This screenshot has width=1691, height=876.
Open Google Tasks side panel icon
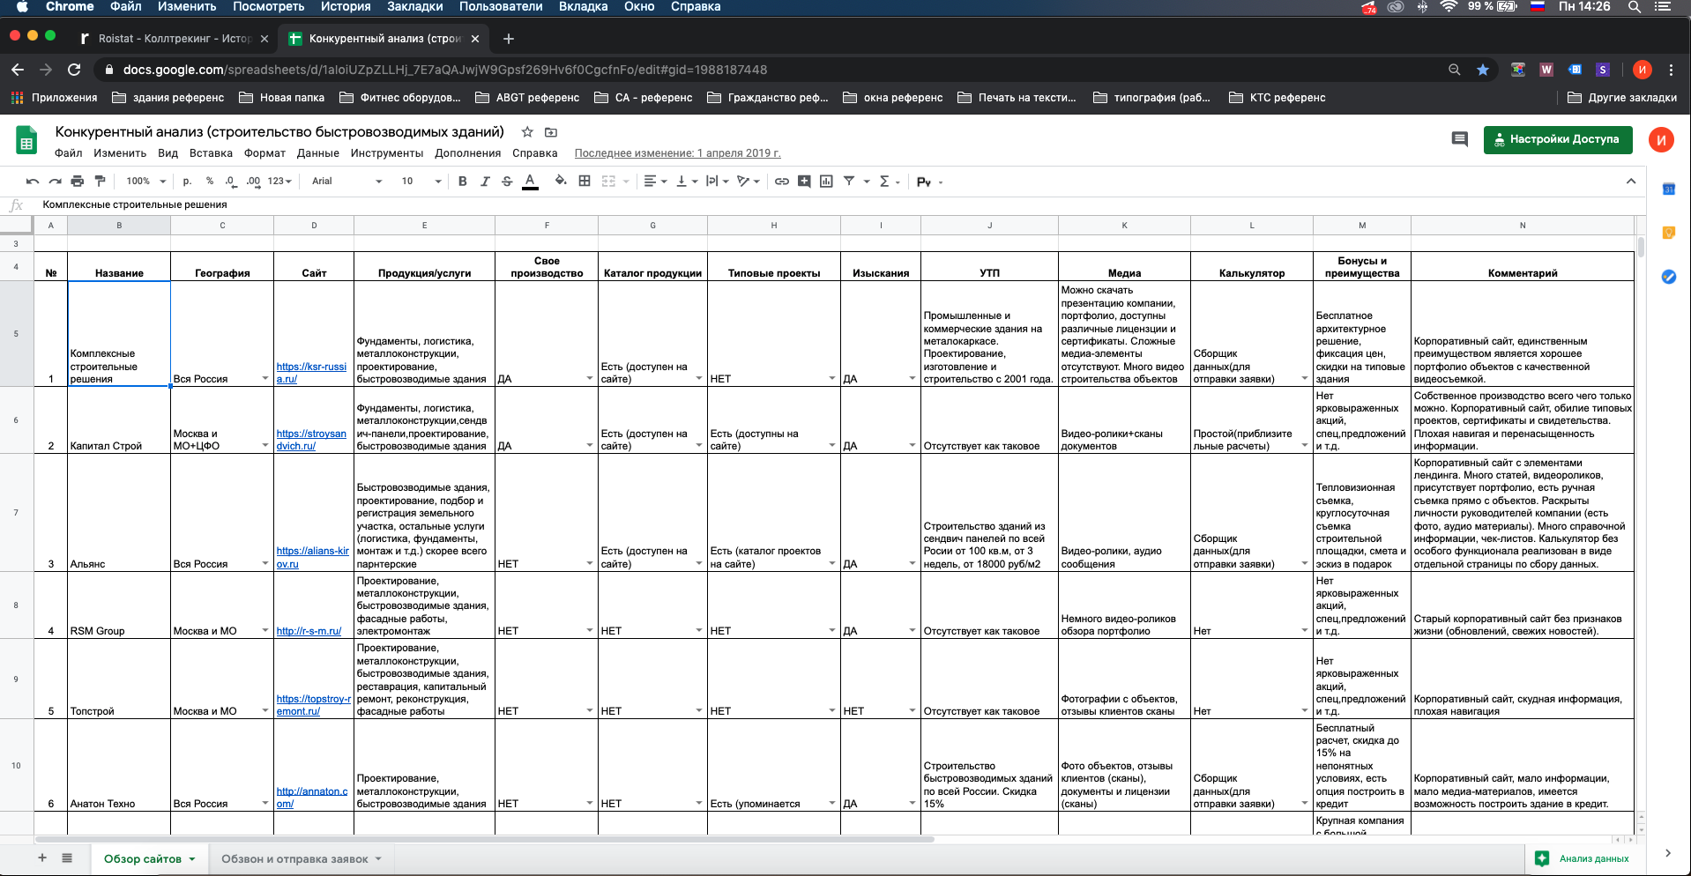click(1668, 277)
